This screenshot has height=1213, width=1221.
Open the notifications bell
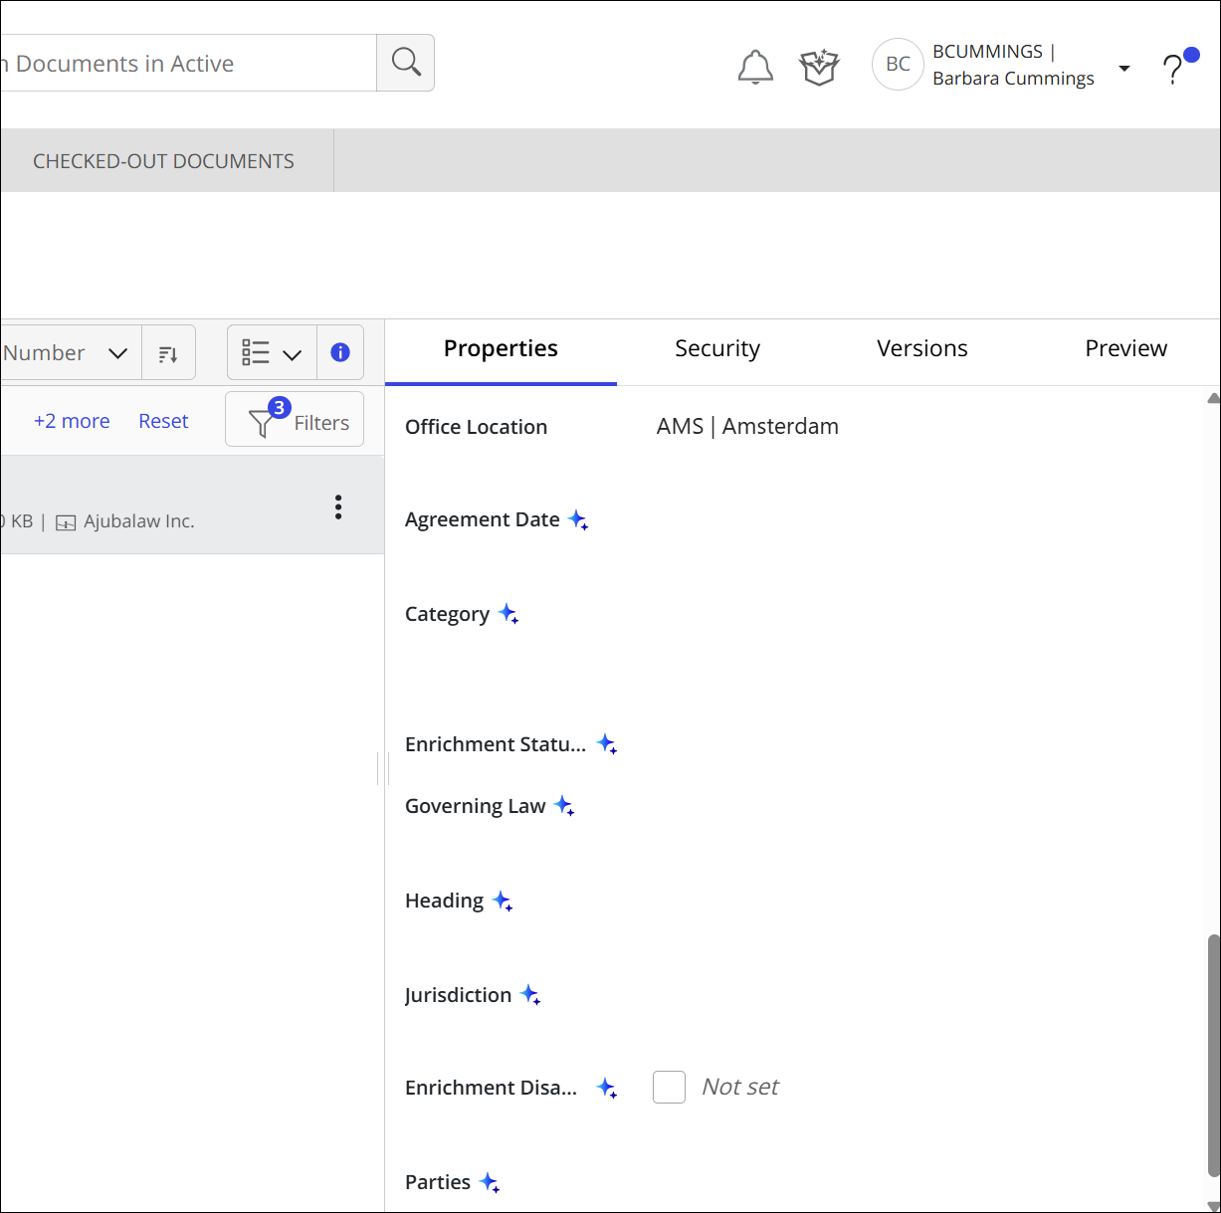click(755, 67)
